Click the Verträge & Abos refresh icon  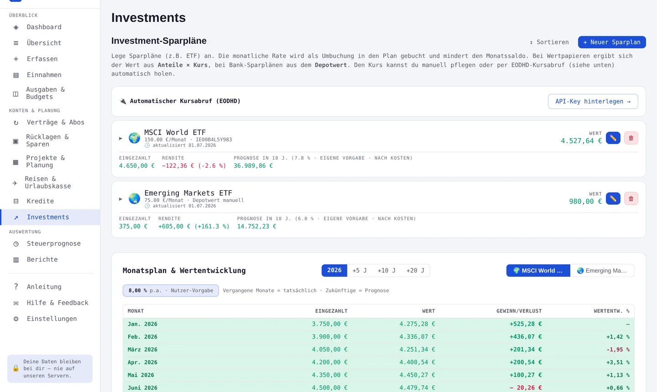point(16,123)
